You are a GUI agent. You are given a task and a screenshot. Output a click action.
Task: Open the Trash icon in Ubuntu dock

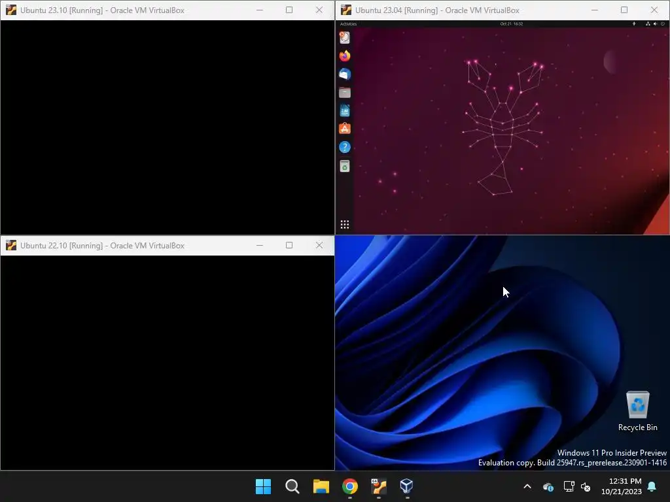point(345,166)
